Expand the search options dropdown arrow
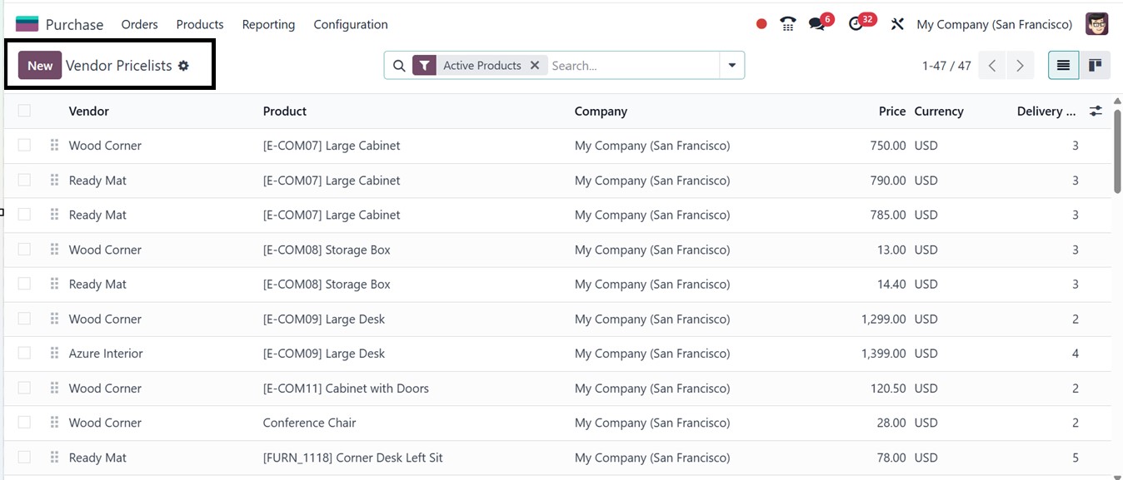The height and width of the screenshot is (480, 1123). 731,66
